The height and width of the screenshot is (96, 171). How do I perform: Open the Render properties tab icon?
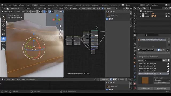(135, 44)
